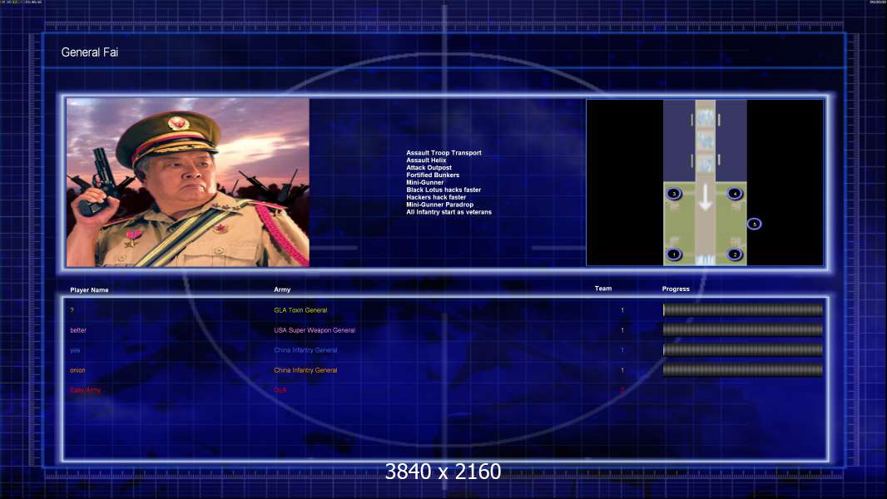
Task: Click start position marker 4 on map
Action: pos(735,193)
